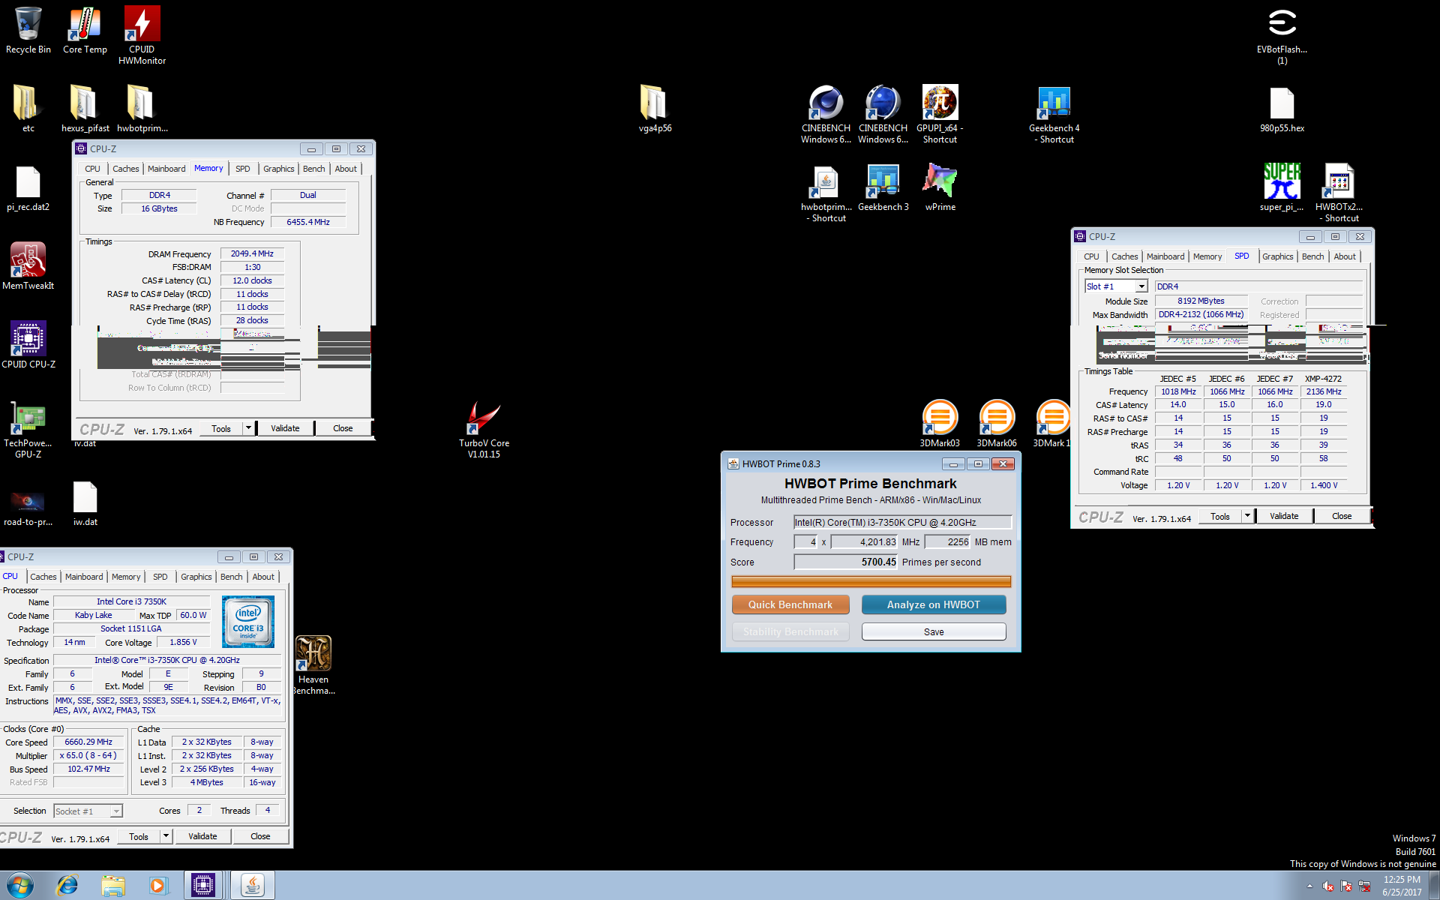
Task: Expand Tools arrow in SPD CPU-Z window
Action: click(1247, 516)
